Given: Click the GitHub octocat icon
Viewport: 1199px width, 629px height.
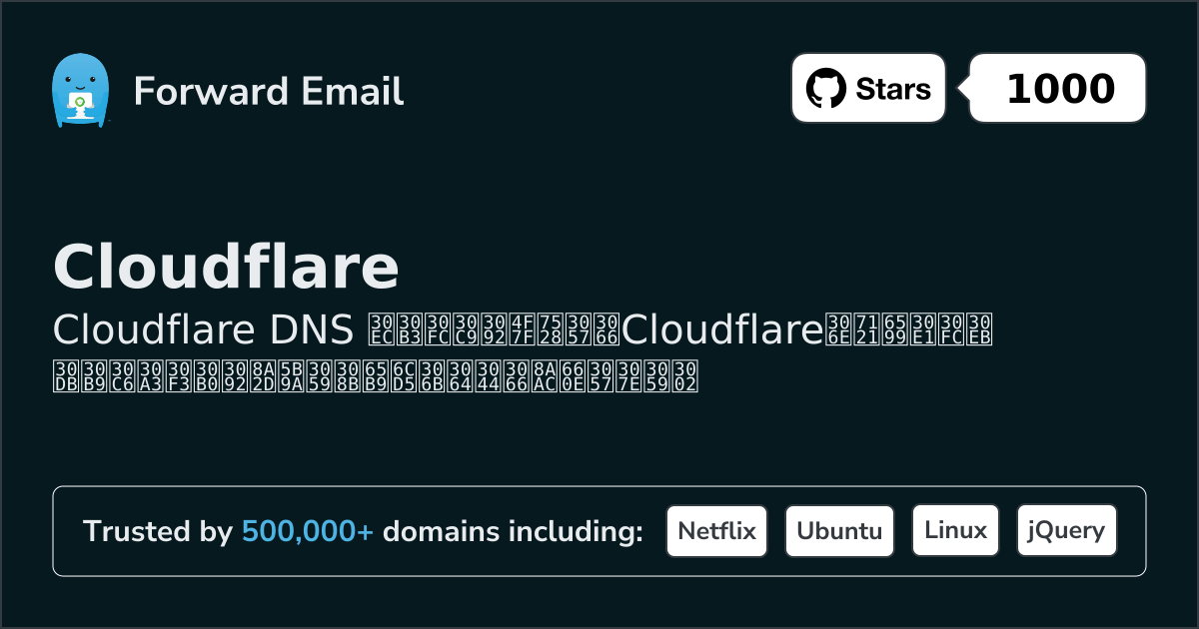Looking at the screenshot, I should [825, 89].
